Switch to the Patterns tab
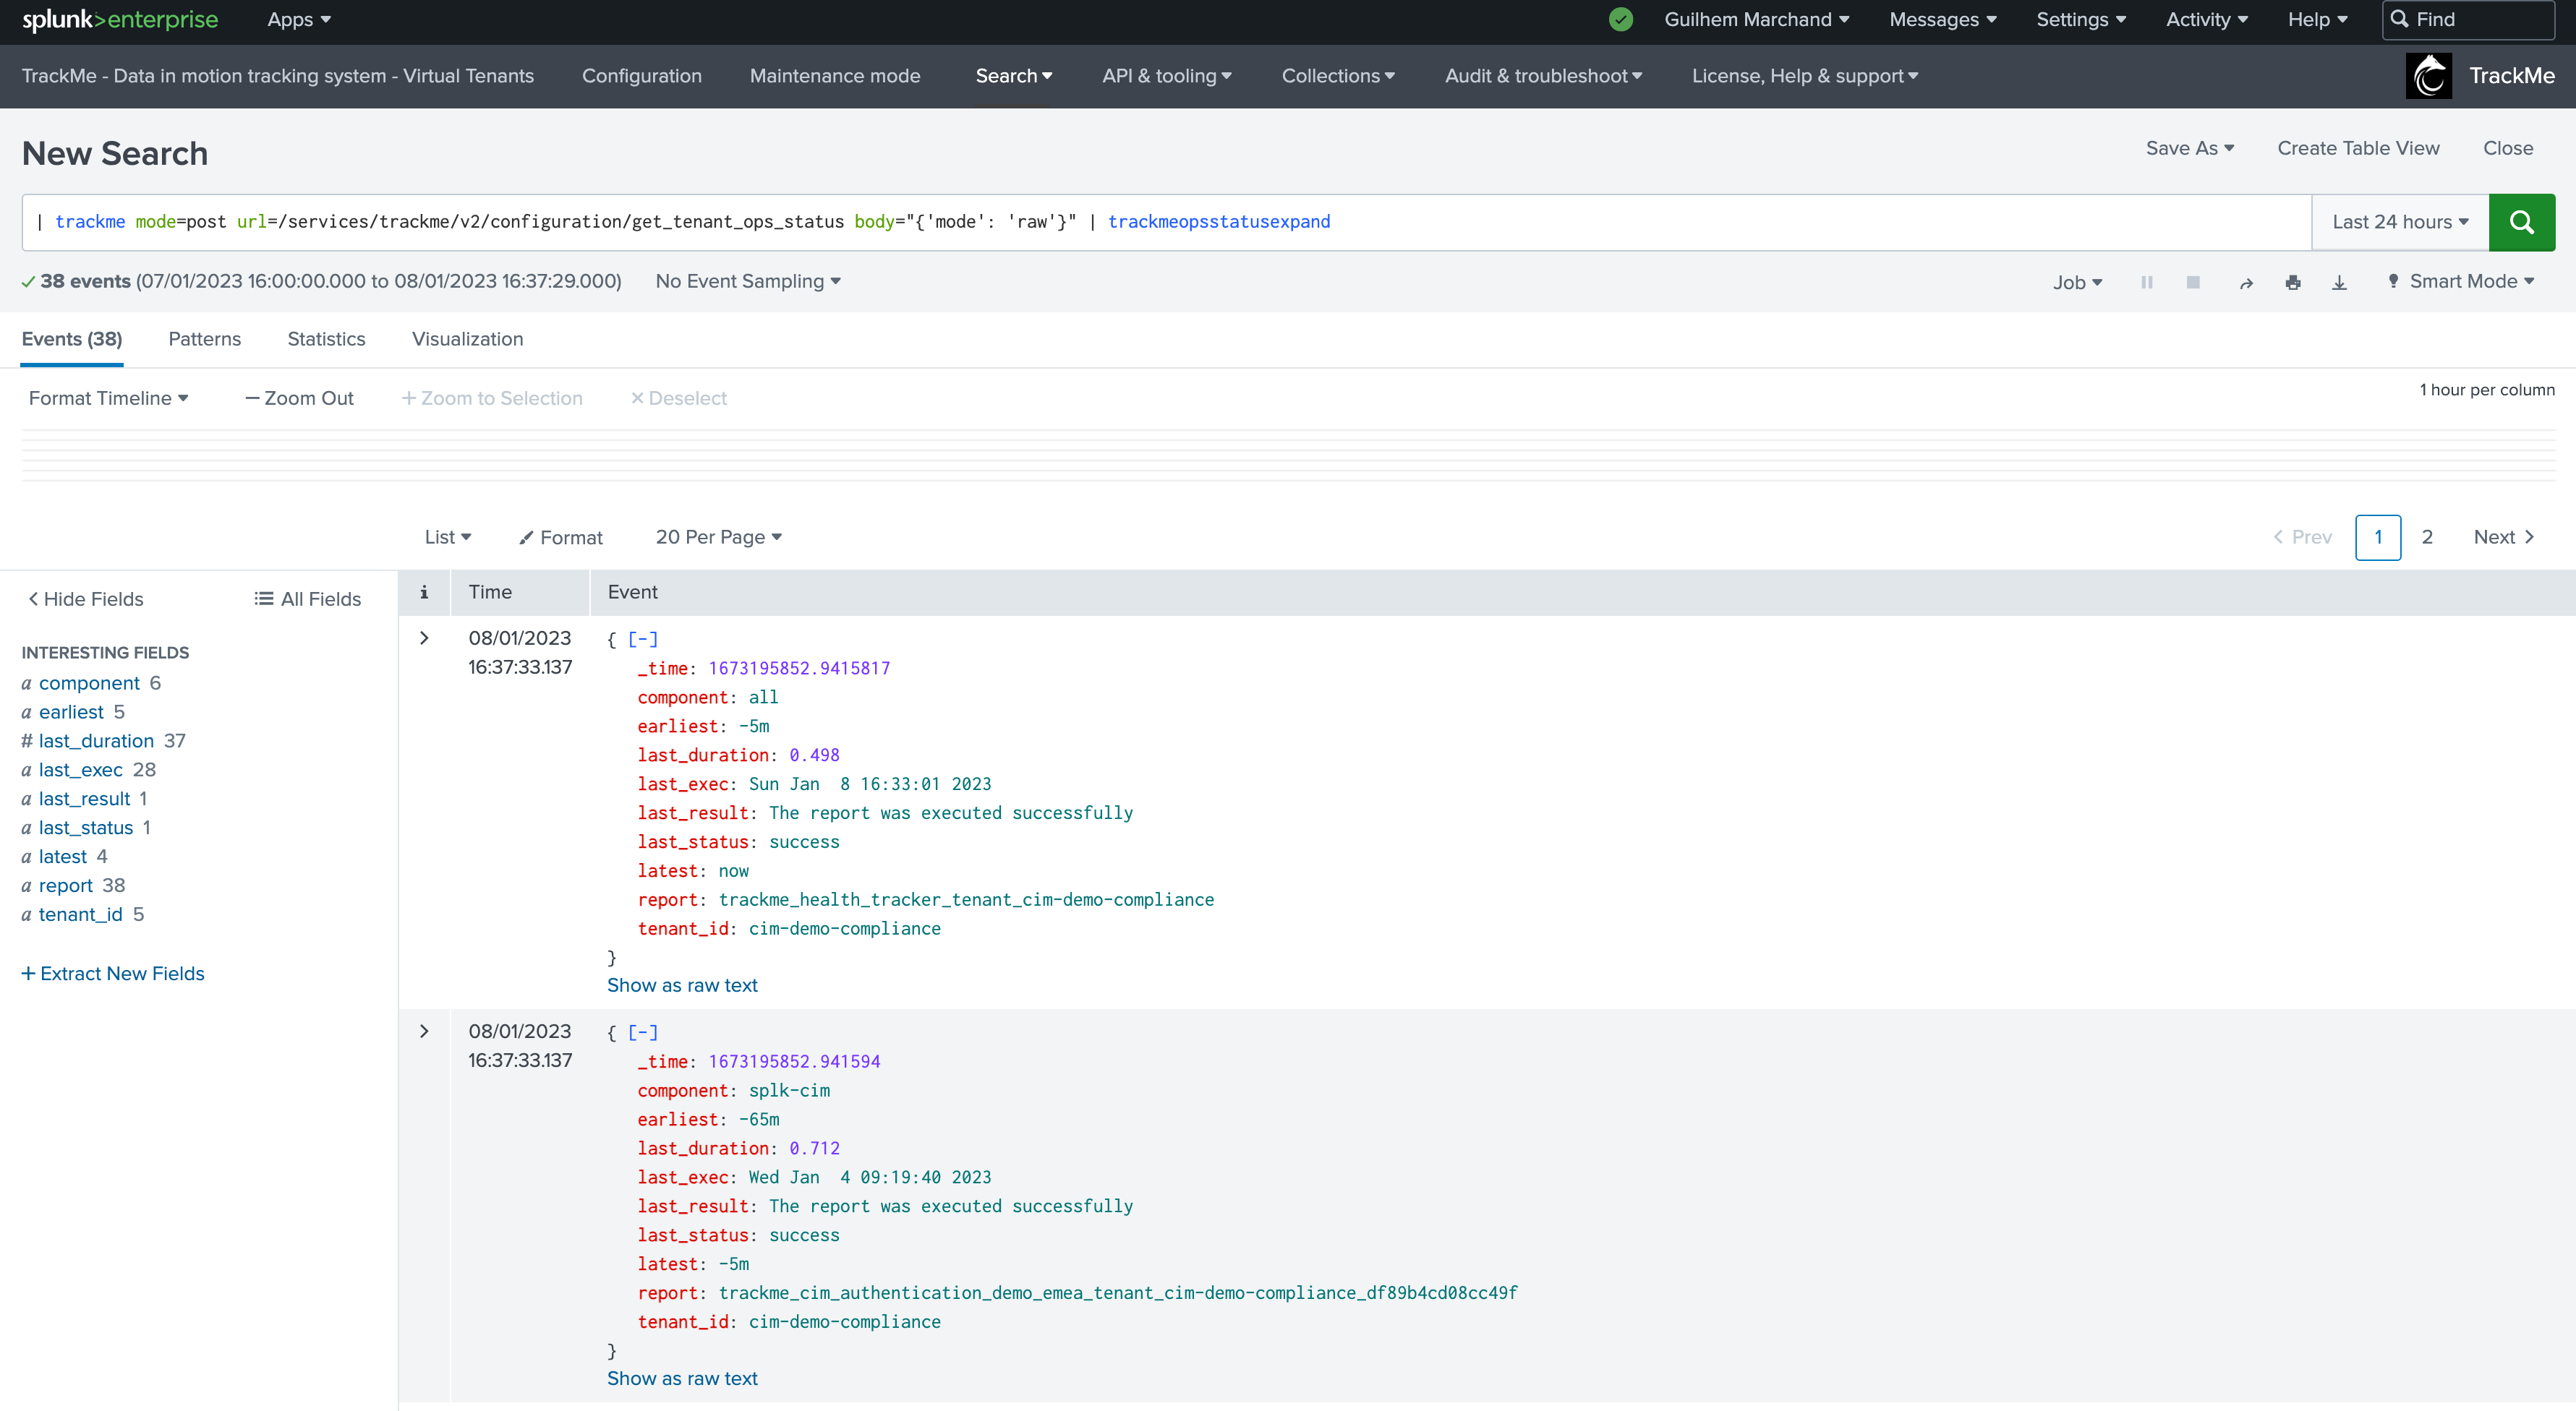The width and height of the screenshot is (2576, 1411). pyautogui.click(x=205, y=339)
